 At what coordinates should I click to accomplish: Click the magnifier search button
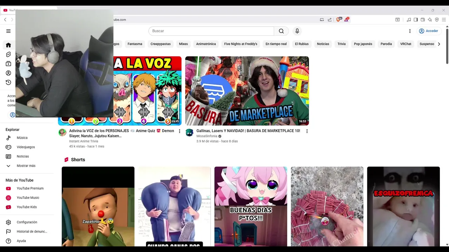[x=281, y=31]
